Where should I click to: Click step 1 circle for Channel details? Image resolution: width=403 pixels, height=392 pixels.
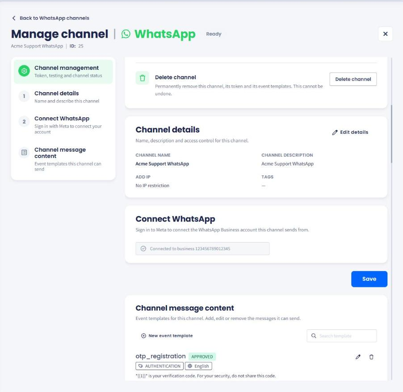[x=24, y=96]
